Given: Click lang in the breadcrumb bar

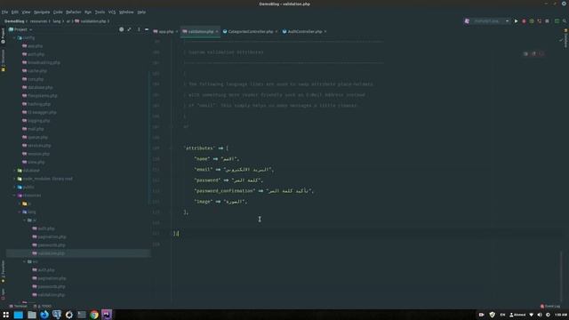Looking at the screenshot, I should tap(57, 21).
